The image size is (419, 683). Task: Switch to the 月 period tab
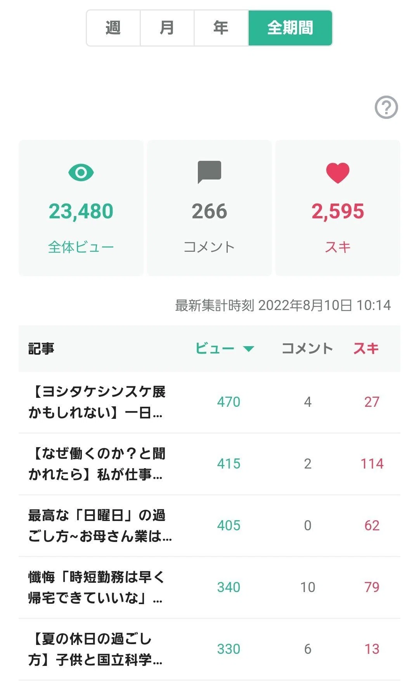[167, 28]
